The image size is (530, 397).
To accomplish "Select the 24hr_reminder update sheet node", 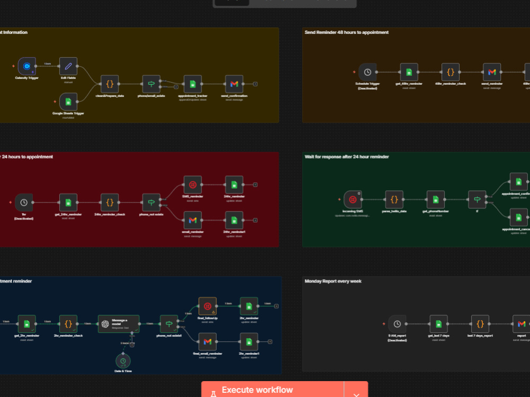I will click(x=234, y=184).
